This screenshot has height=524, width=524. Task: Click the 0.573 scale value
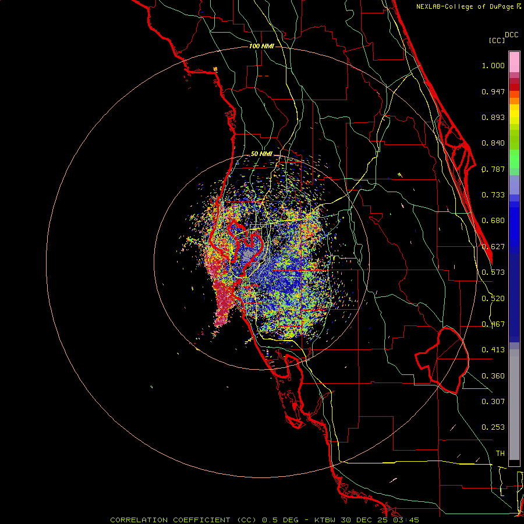pos(493,272)
